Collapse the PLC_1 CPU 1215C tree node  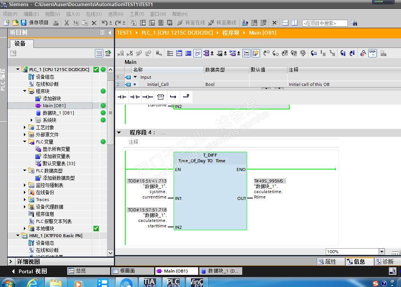point(18,70)
